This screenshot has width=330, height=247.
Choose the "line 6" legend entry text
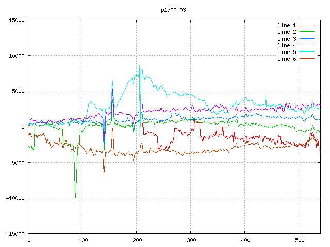coord(287,59)
